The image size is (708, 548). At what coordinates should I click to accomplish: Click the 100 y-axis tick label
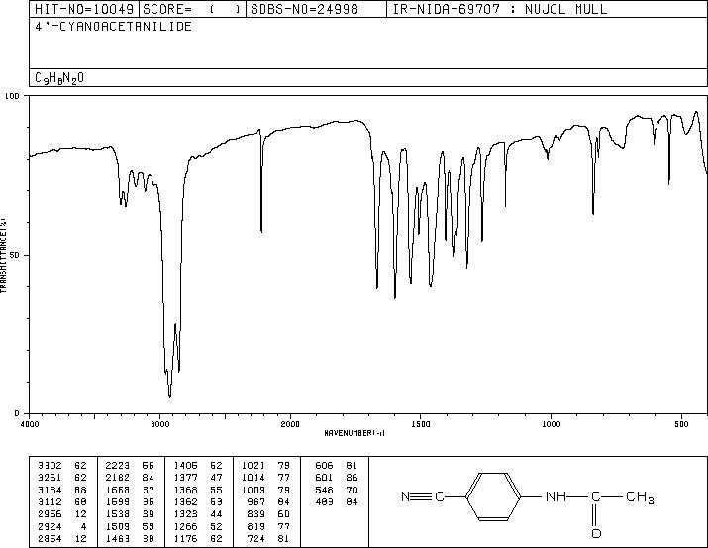click(x=12, y=96)
